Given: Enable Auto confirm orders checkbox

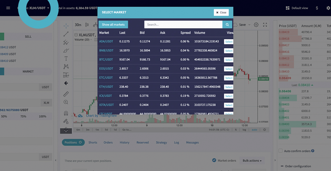Looking at the screenshot, I should (281, 151).
